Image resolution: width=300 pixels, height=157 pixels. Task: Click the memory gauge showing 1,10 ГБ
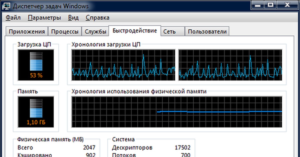[x=36, y=112]
